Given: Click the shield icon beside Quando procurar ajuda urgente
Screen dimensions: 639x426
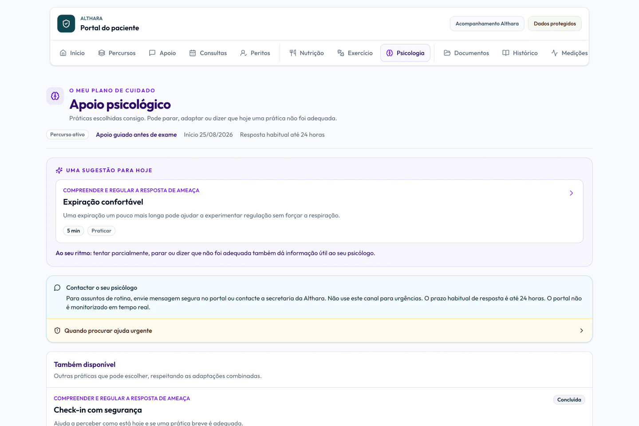Looking at the screenshot, I should coord(57,331).
